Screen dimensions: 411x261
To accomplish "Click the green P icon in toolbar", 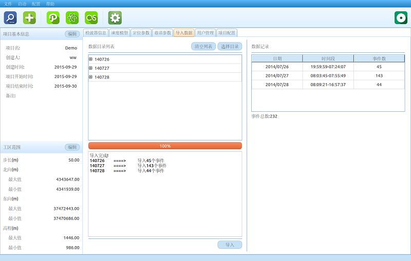I will 53,18.
